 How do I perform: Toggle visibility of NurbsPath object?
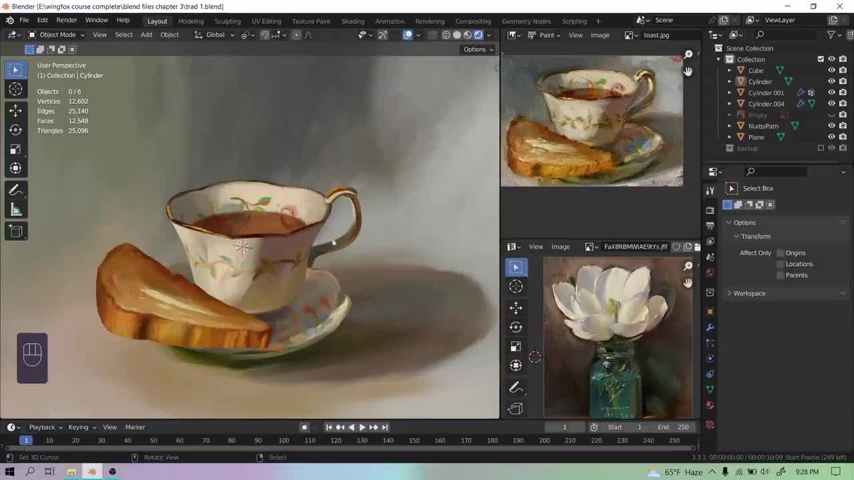(831, 126)
